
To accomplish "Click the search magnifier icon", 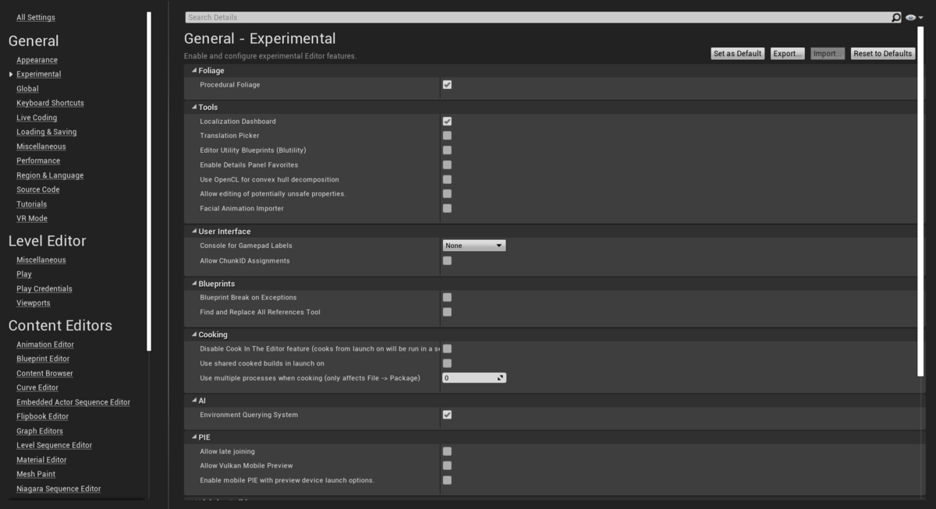I will click(x=896, y=17).
